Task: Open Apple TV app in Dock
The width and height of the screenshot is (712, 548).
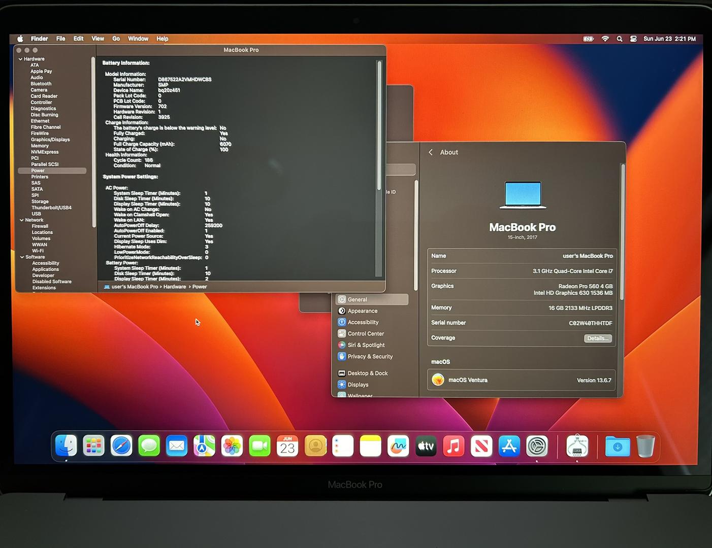Action: [426, 446]
